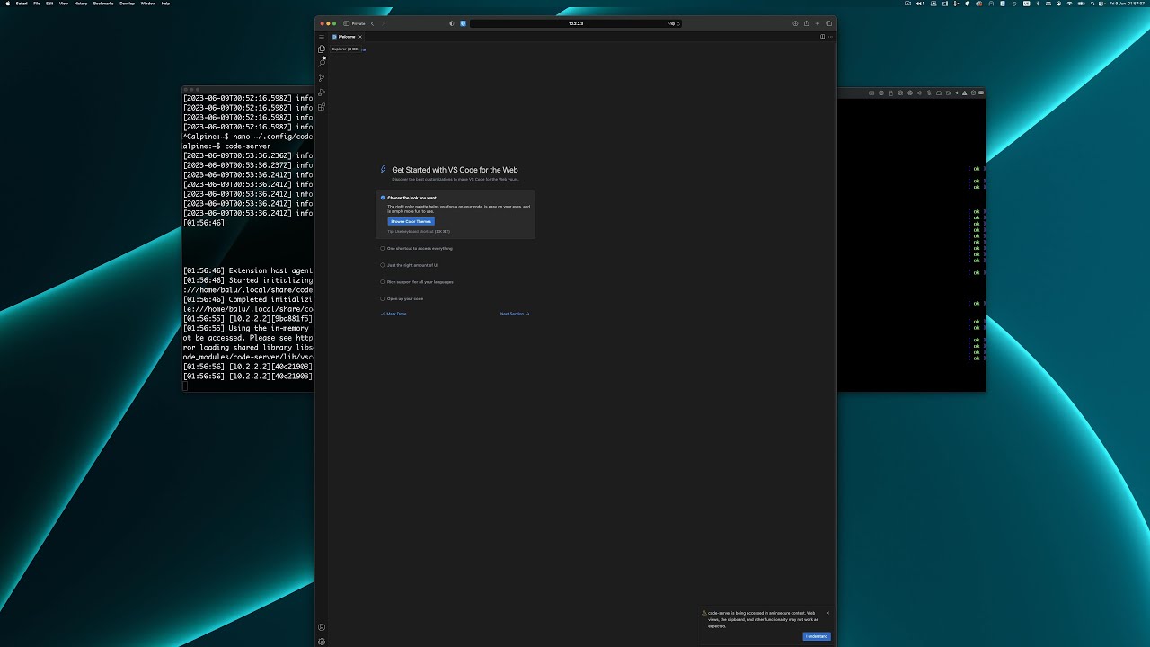Viewport: 1150px width, 647px height.
Task: Open the Extensions view in activity bar
Action: pyautogui.click(x=322, y=107)
